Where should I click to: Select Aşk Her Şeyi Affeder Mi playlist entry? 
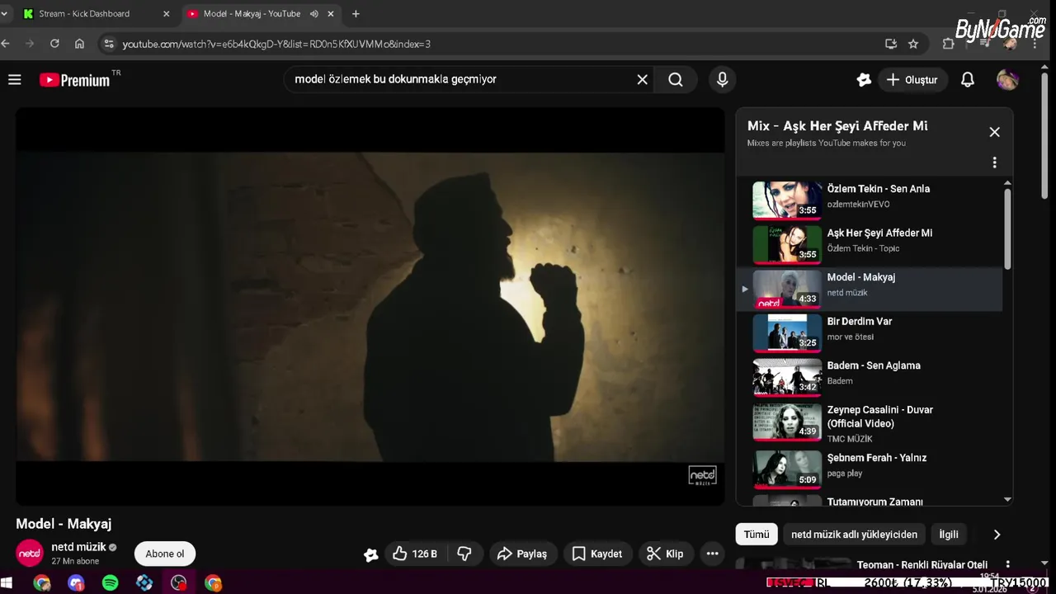(x=869, y=244)
